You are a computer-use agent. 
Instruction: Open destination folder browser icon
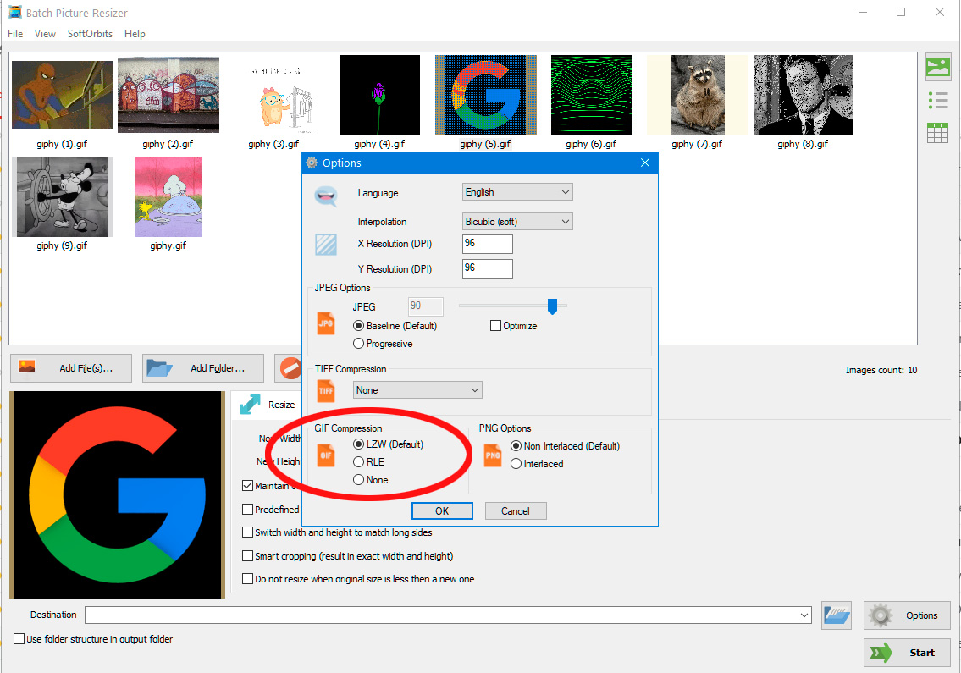click(x=836, y=615)
